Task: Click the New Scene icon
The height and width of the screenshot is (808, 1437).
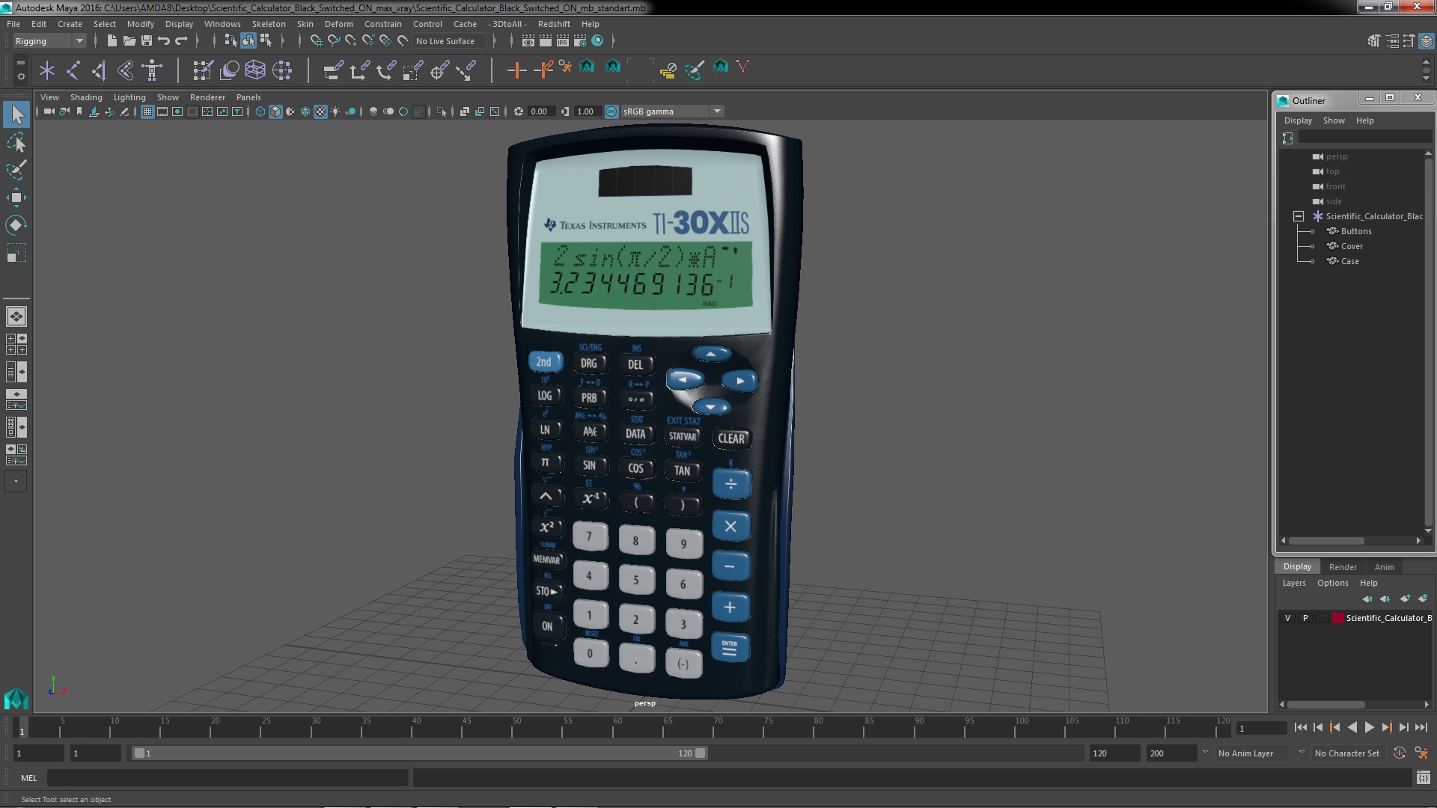Action: click(112, 41)
